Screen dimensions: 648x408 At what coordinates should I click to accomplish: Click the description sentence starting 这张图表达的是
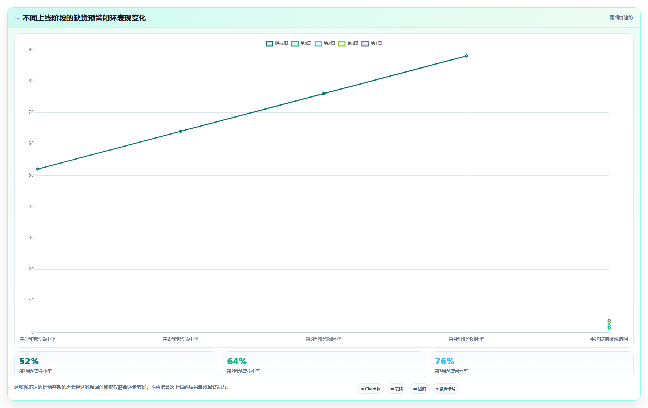coord(122,387)
